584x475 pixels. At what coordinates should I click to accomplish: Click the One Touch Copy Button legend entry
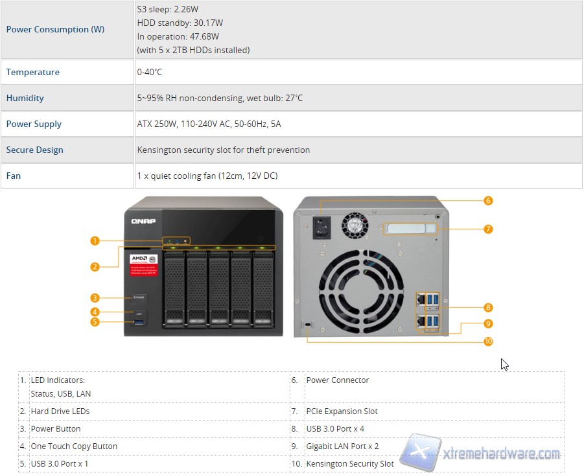[x=74, y=446]
